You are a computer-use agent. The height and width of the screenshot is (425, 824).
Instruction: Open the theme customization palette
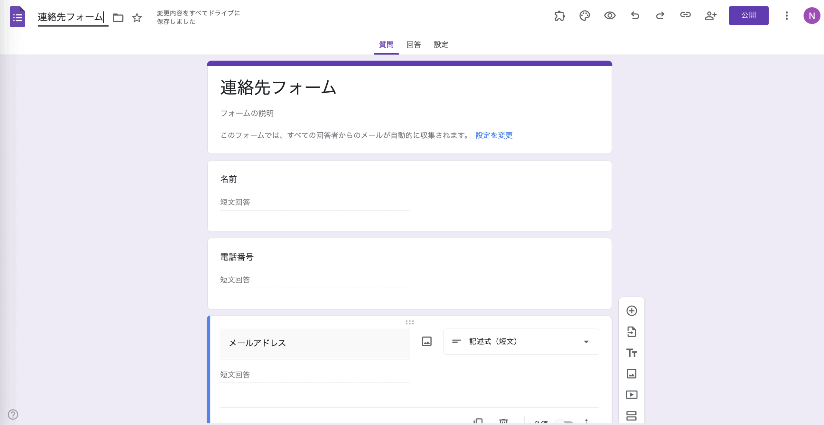point(585,15)
